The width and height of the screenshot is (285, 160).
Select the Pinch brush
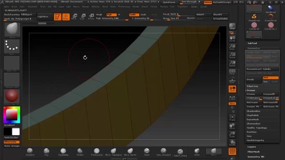coord(147,152)
